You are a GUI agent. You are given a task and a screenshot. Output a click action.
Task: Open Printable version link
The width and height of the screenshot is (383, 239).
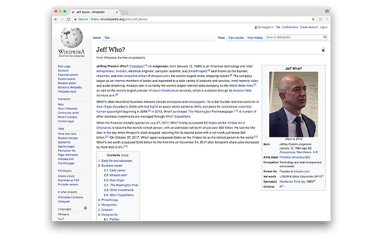[x=68, y=185]
